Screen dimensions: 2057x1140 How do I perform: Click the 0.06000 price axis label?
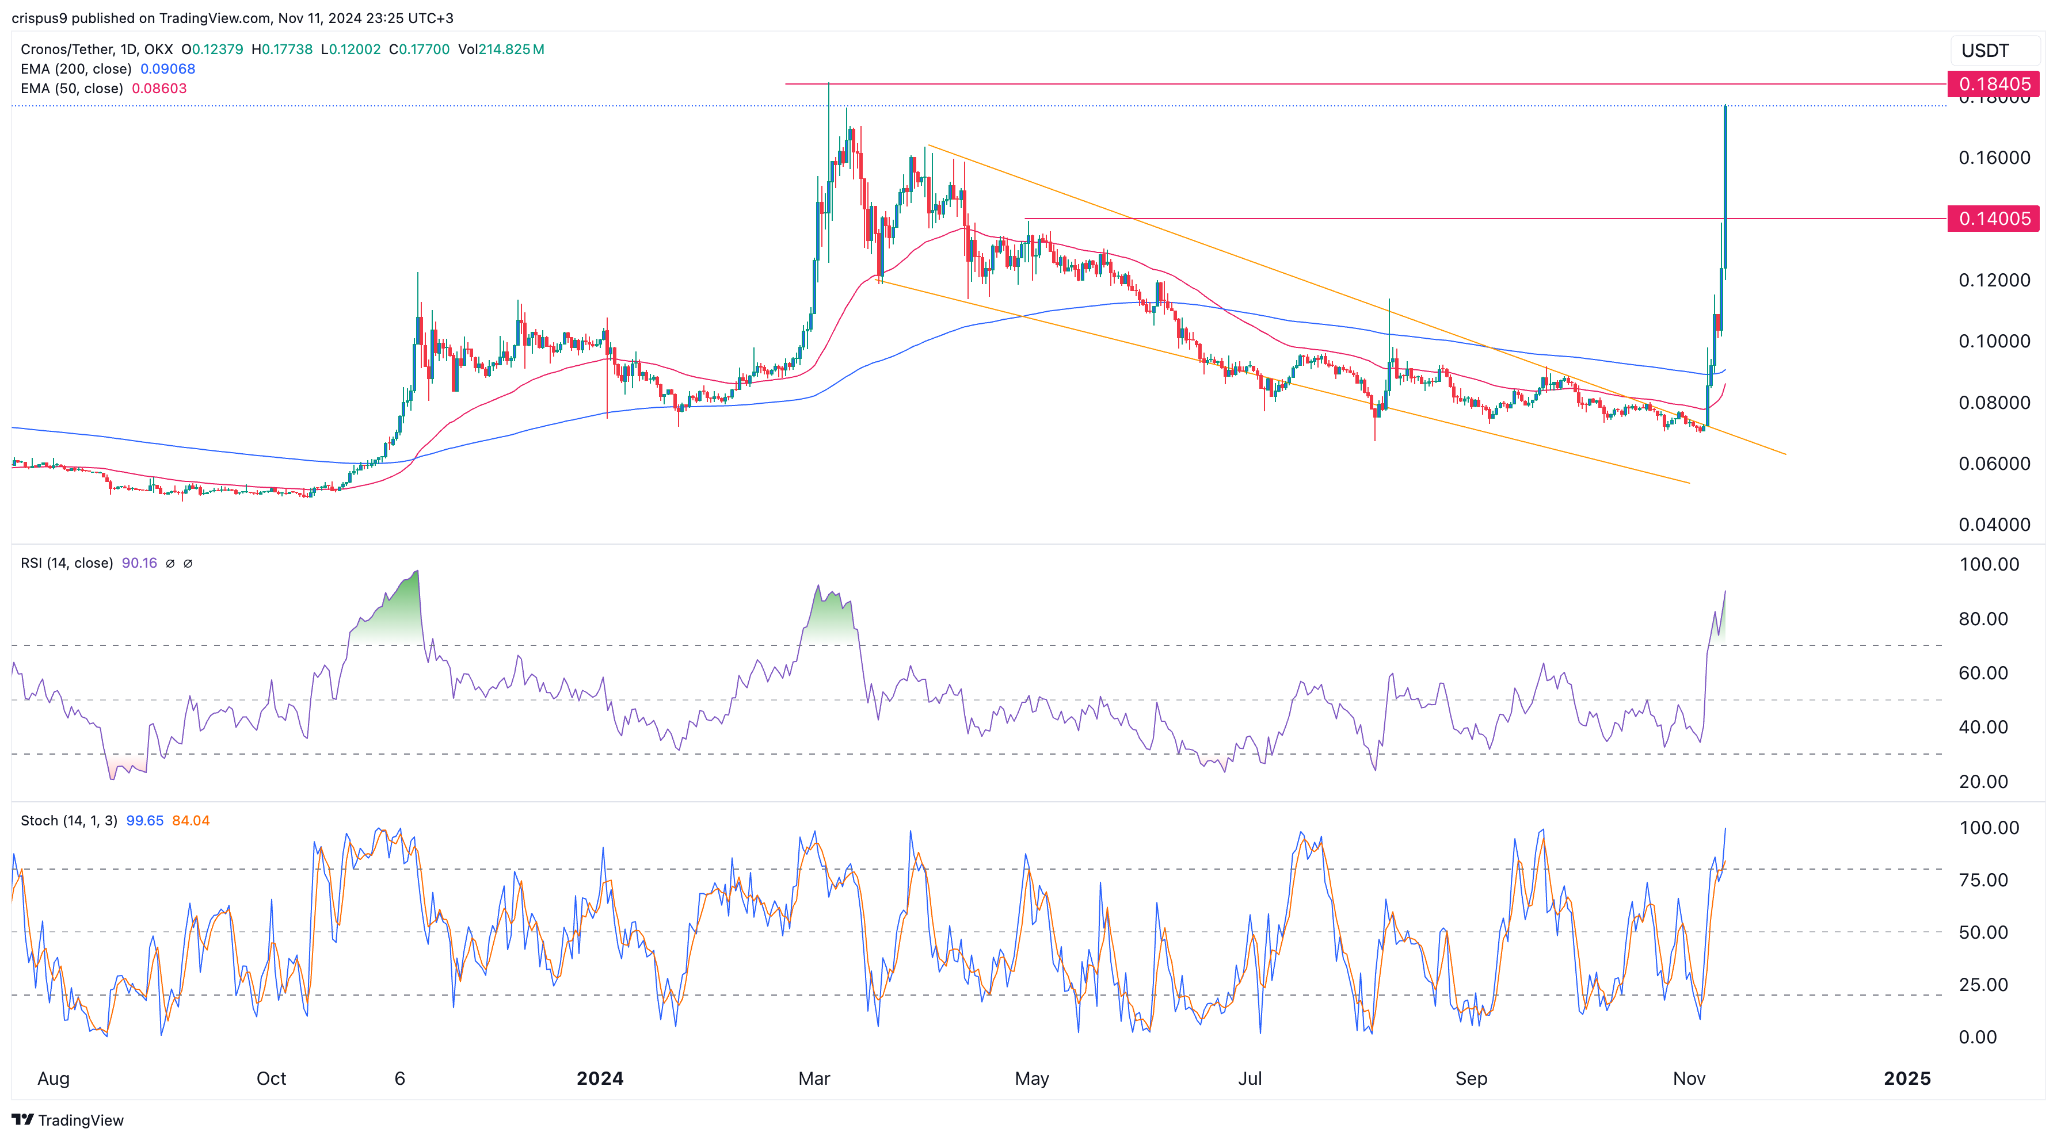coord(1994,464)
